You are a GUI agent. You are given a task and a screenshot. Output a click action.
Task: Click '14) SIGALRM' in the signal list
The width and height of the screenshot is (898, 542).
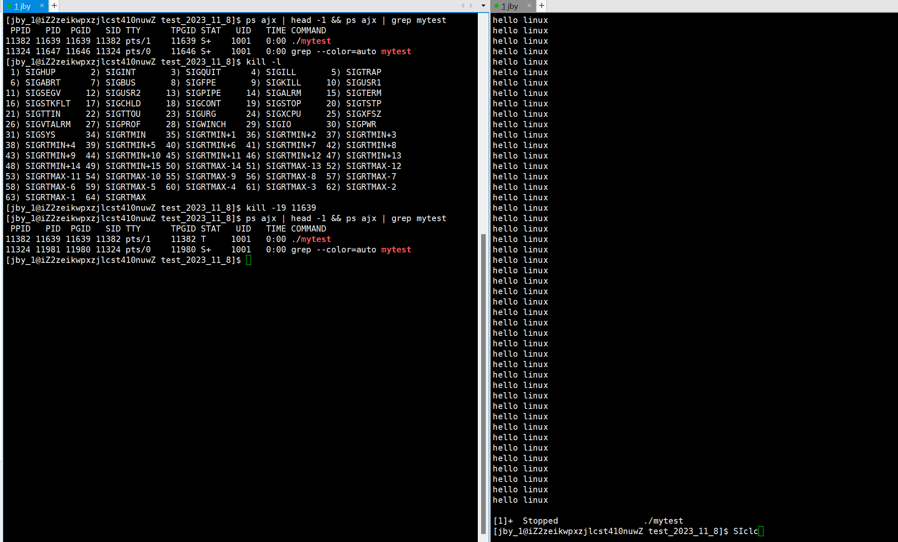[274, 93]
